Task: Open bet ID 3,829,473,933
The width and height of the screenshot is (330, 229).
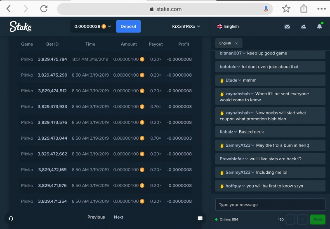Action: 52,107
